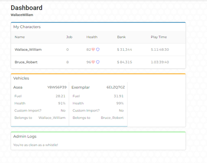Screen dimensions: 207x163
Task: Select the Wallace_William character name
Action: pyautogui.click(x=28, y=50)
